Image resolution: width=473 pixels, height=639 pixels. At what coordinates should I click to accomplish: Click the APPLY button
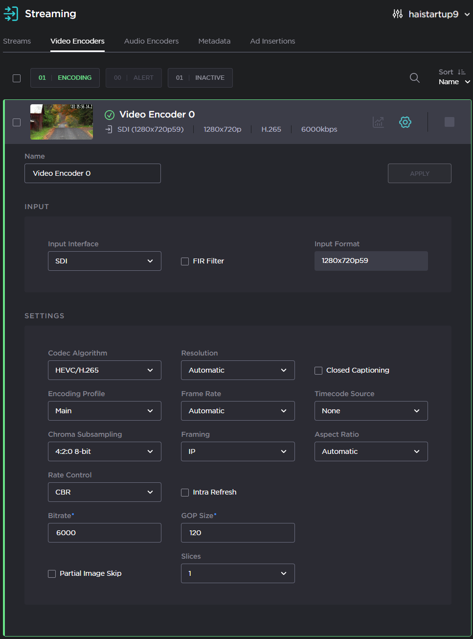click(419, 173)
